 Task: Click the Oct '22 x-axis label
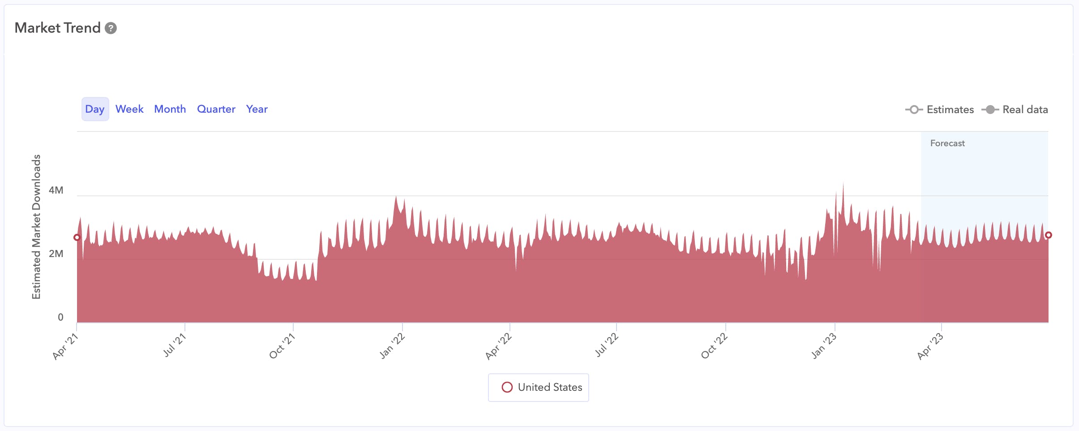(x=715, y=346)
